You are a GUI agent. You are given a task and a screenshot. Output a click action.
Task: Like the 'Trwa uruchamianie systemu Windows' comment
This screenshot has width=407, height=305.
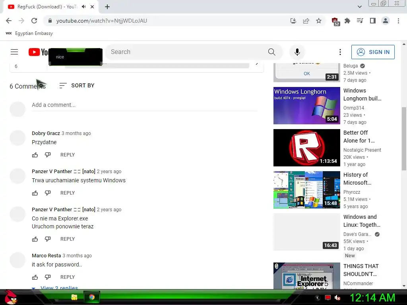pyautogui.click(x=35, y=193)
